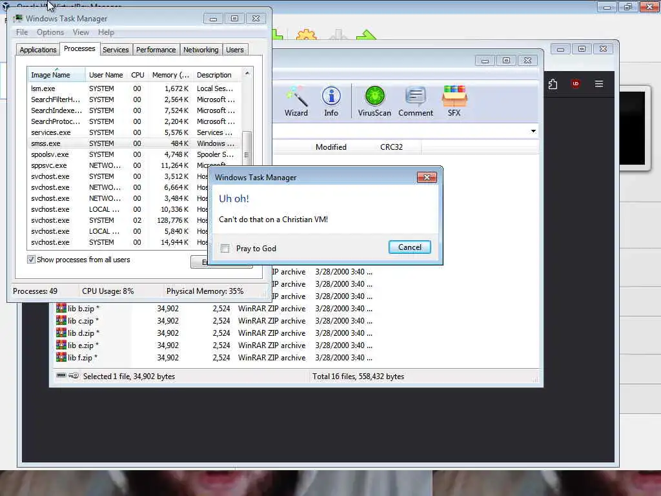Viewport: 661px width, 496px height.
Task: Click the VirtualBox green arrow toolbar icon
Action: 366,35
